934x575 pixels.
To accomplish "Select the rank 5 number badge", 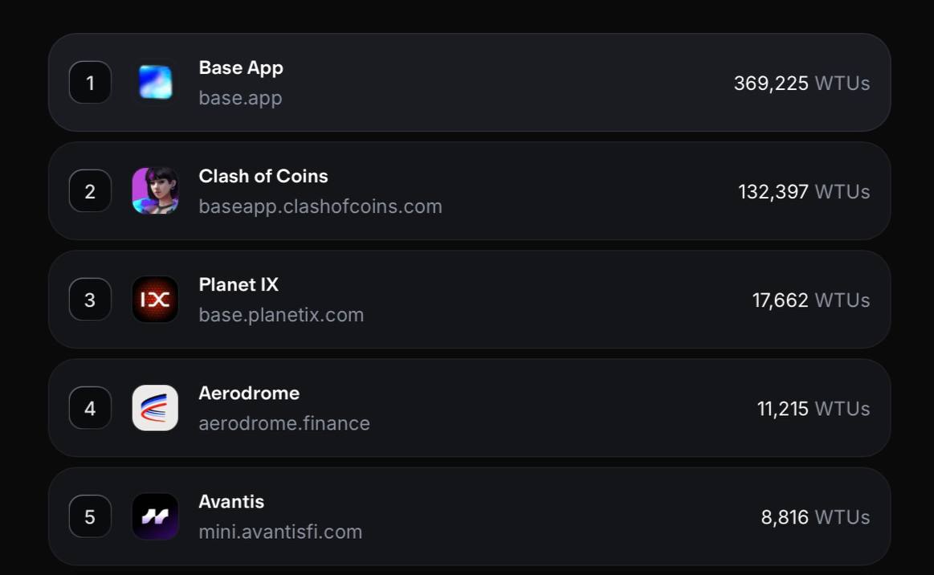I will (90, 516).
